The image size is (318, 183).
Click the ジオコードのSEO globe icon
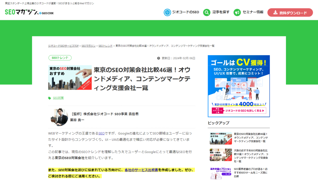click(167, 12)
